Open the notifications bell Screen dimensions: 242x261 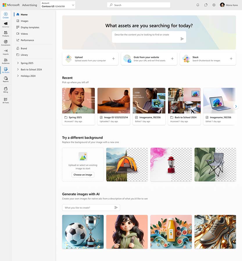click(x=198, y=5)
